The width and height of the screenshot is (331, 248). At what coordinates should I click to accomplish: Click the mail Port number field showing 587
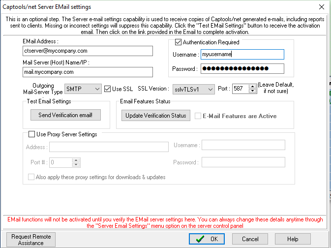click(241, 89)
